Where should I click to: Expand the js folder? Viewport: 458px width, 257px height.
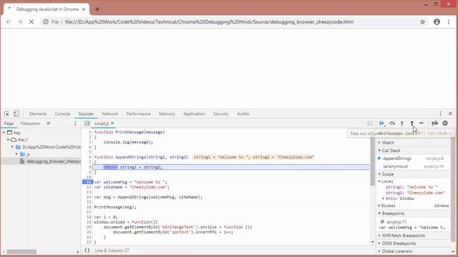pyautogui.click(x=16, y=154)
